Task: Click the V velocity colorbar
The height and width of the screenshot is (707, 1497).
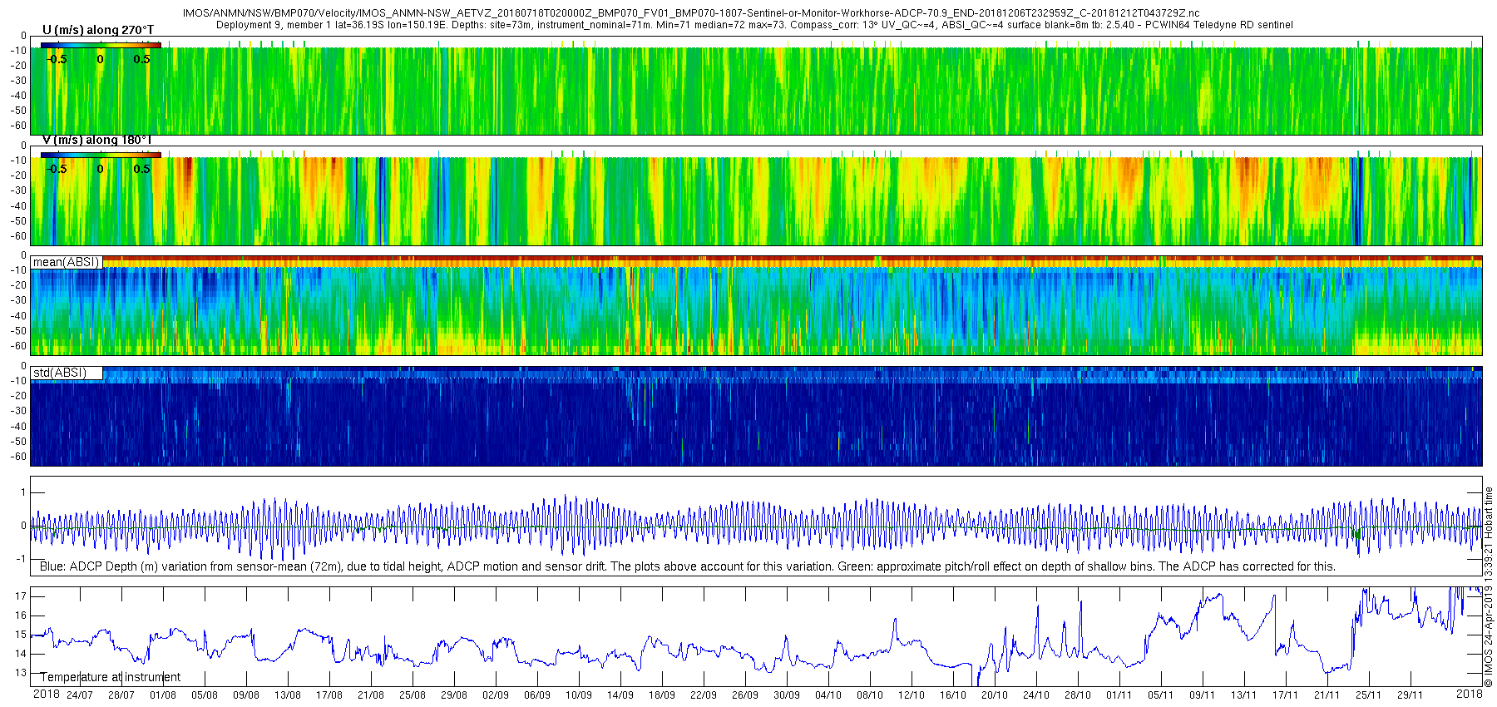Action: coord(101,155)
